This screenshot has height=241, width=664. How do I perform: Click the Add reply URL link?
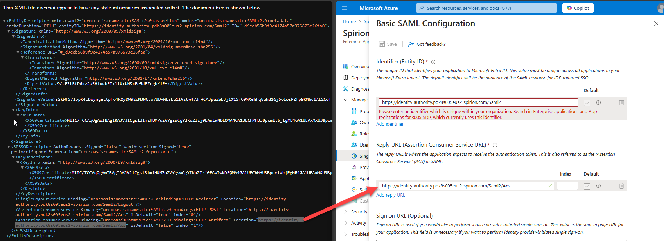click(390, 195)
